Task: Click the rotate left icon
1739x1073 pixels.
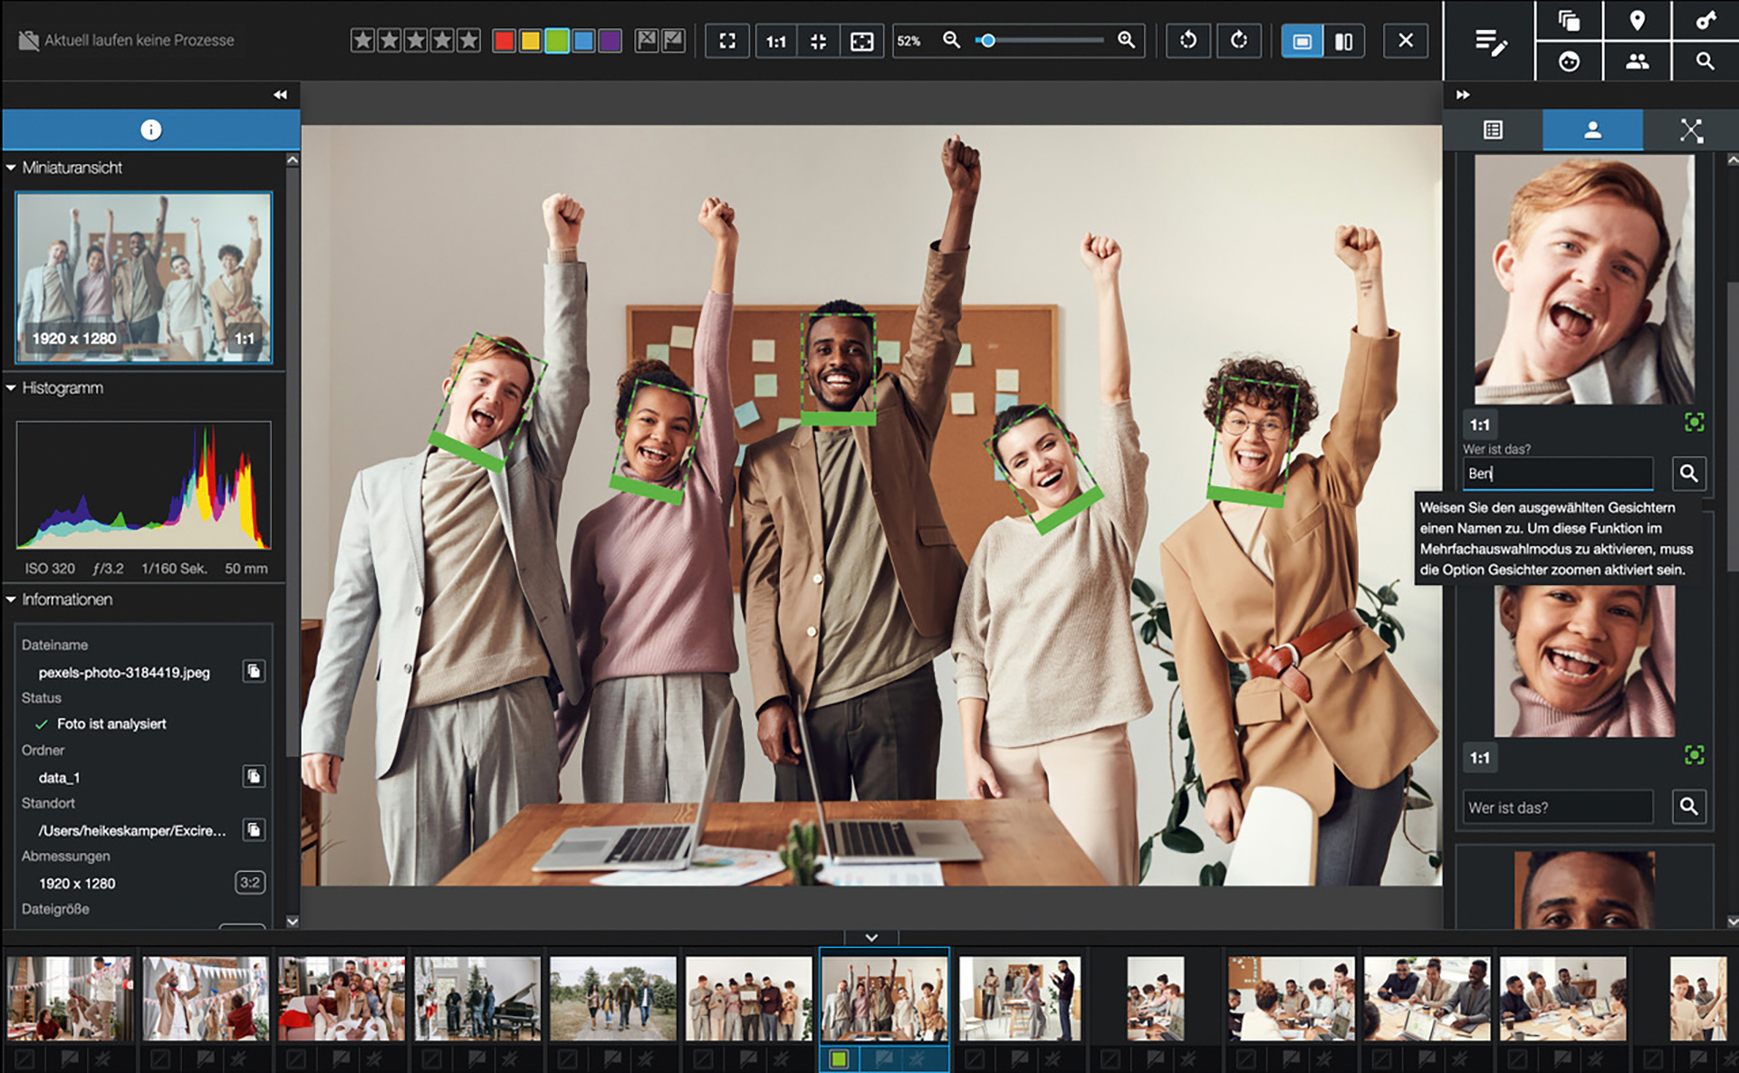Action: point(1187,41)
